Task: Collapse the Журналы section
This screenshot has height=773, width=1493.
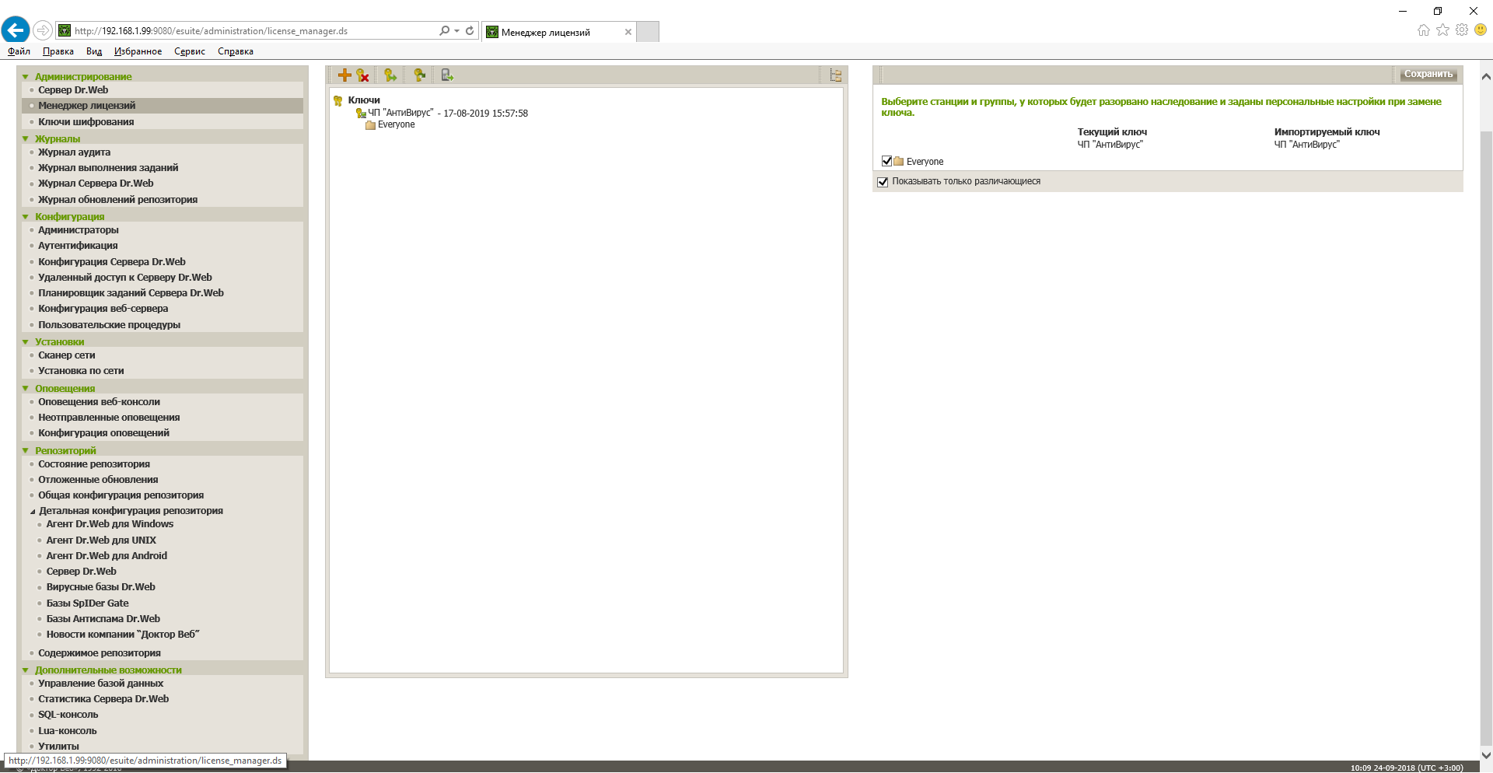Action: (26, 139)
